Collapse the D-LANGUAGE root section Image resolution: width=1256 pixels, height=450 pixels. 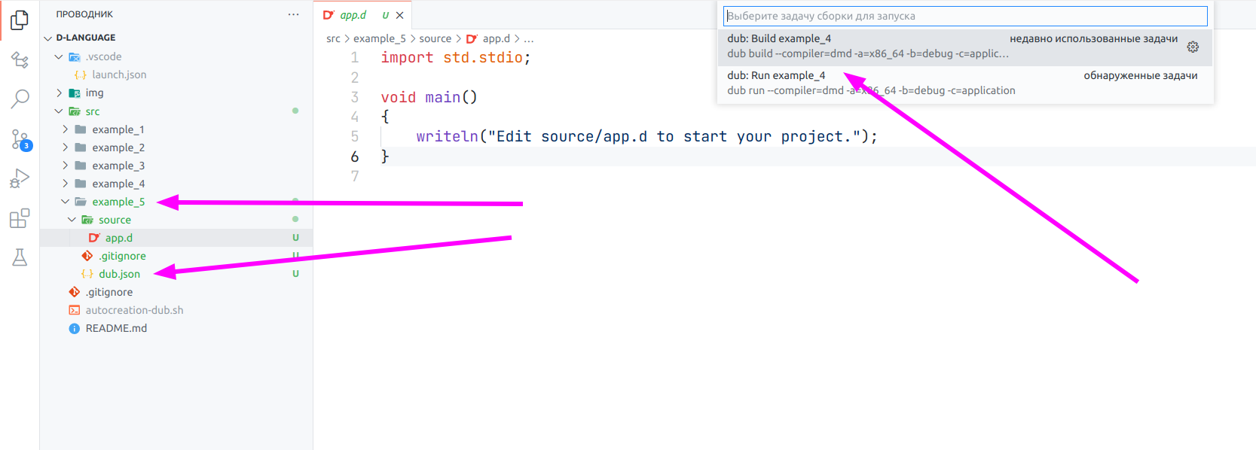click(48, 38)
